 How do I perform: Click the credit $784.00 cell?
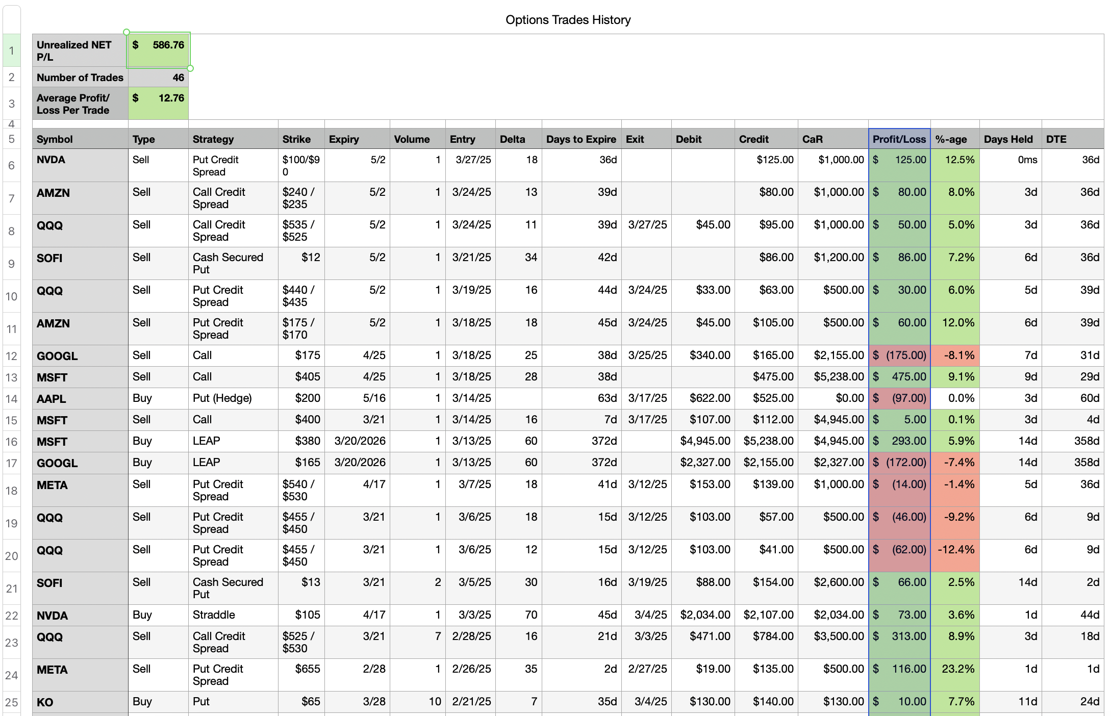766,642
